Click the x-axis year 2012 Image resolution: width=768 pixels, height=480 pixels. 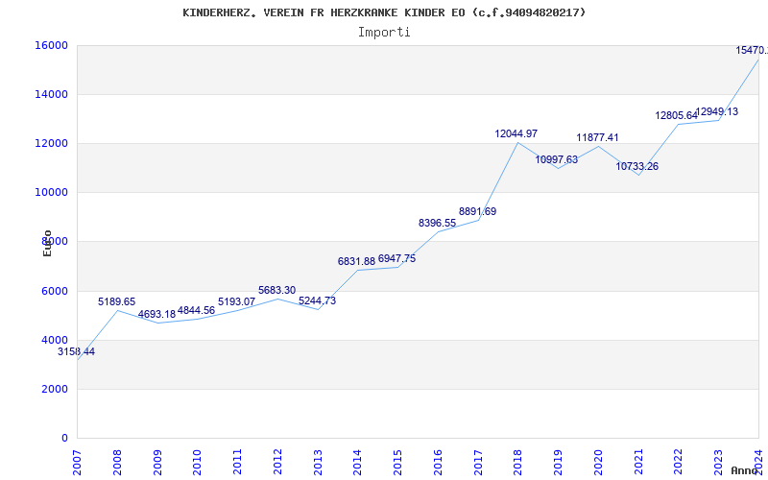(277, 463)
